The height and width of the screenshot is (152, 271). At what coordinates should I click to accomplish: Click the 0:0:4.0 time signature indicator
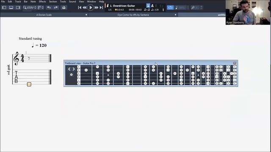coord(119,10)
